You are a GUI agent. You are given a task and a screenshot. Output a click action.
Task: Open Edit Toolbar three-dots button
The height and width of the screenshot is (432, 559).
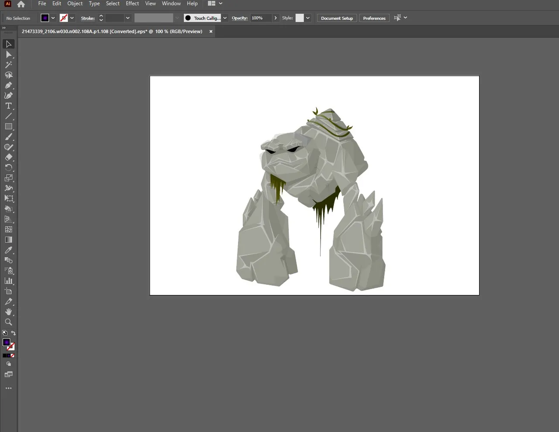pyautogui.click(x=8, y=388)
